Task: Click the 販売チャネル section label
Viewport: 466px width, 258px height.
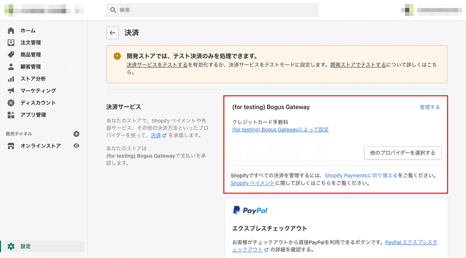Action: (19, 134)
